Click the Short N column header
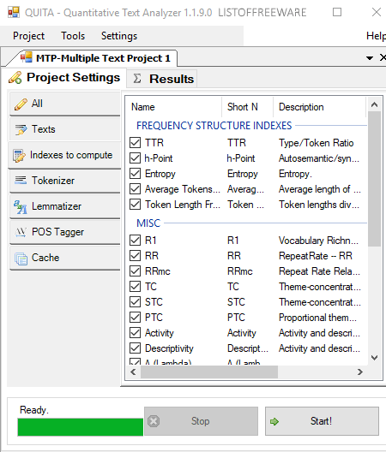 click(248, 107)
